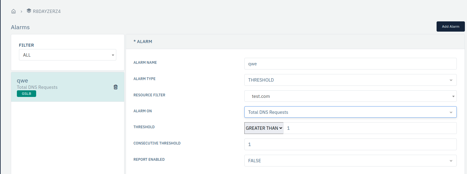Image resolution: width=467 pixels, height=174 pixels.
Task: Select the qwe alarm in the list
Action: 67,87
